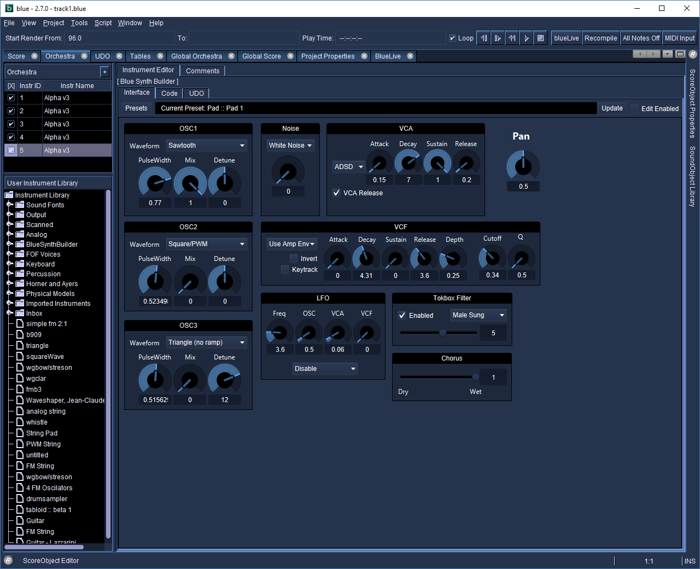The image size is (700, 569).
Task: Click the add instrument plus button
Action: (x=104, y=72)
